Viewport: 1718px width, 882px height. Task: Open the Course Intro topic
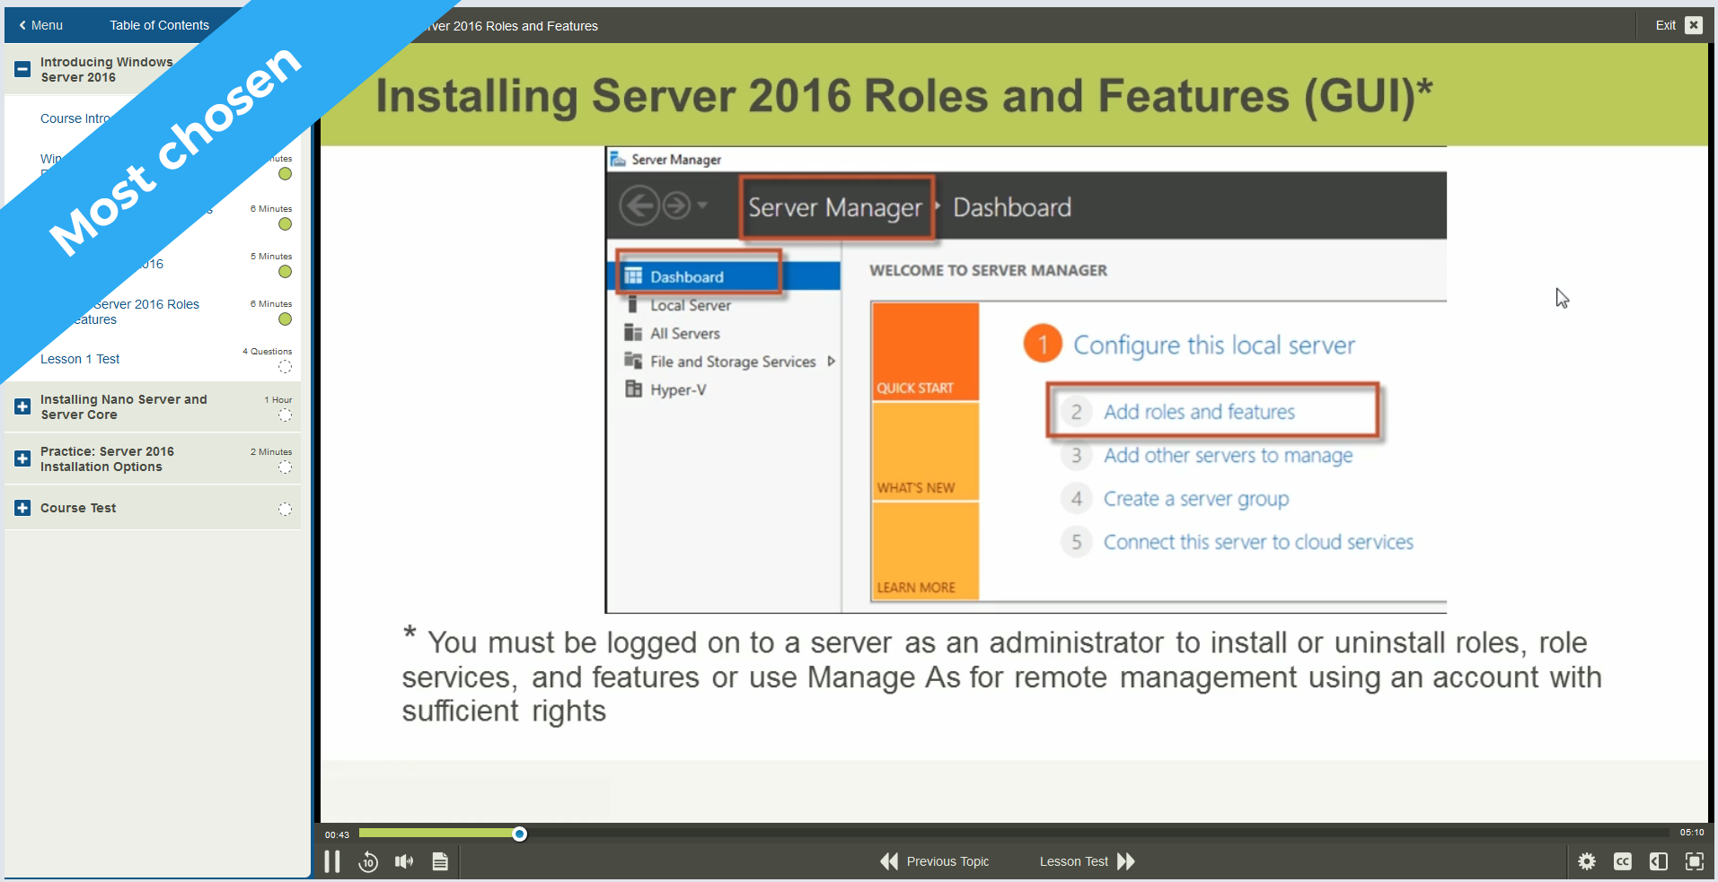(75, 118)
